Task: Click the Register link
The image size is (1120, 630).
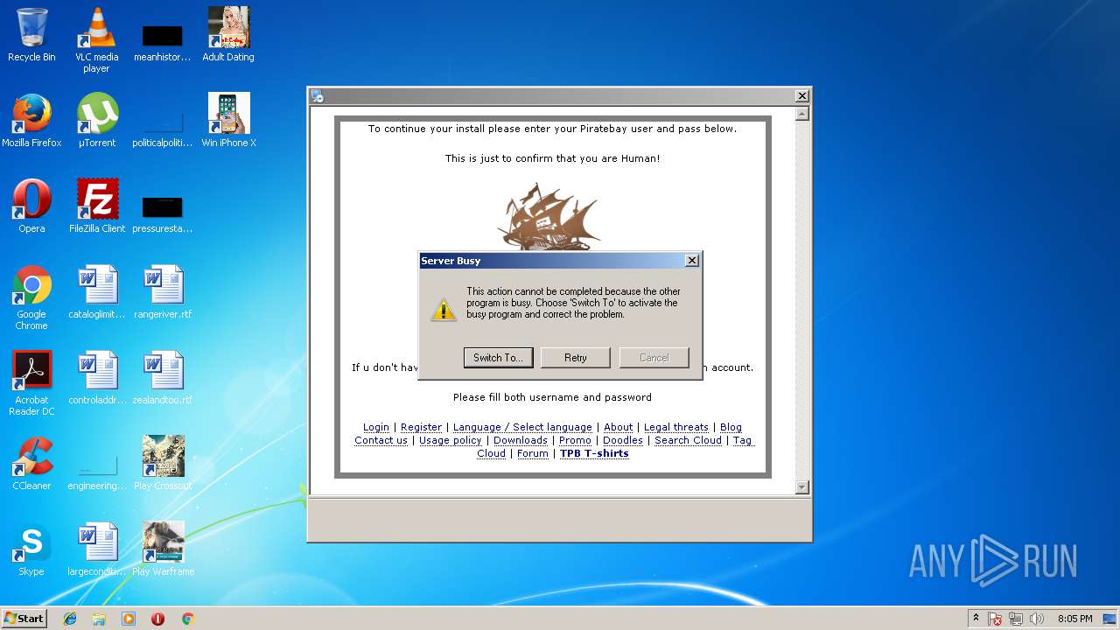Action: 421,427
